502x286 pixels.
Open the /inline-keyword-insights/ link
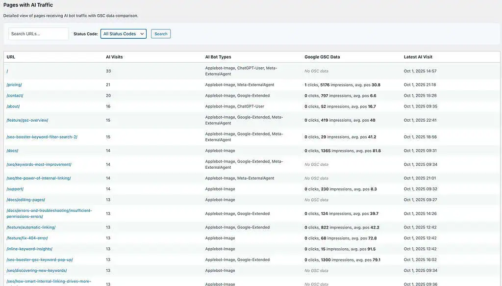pos(29,249)
